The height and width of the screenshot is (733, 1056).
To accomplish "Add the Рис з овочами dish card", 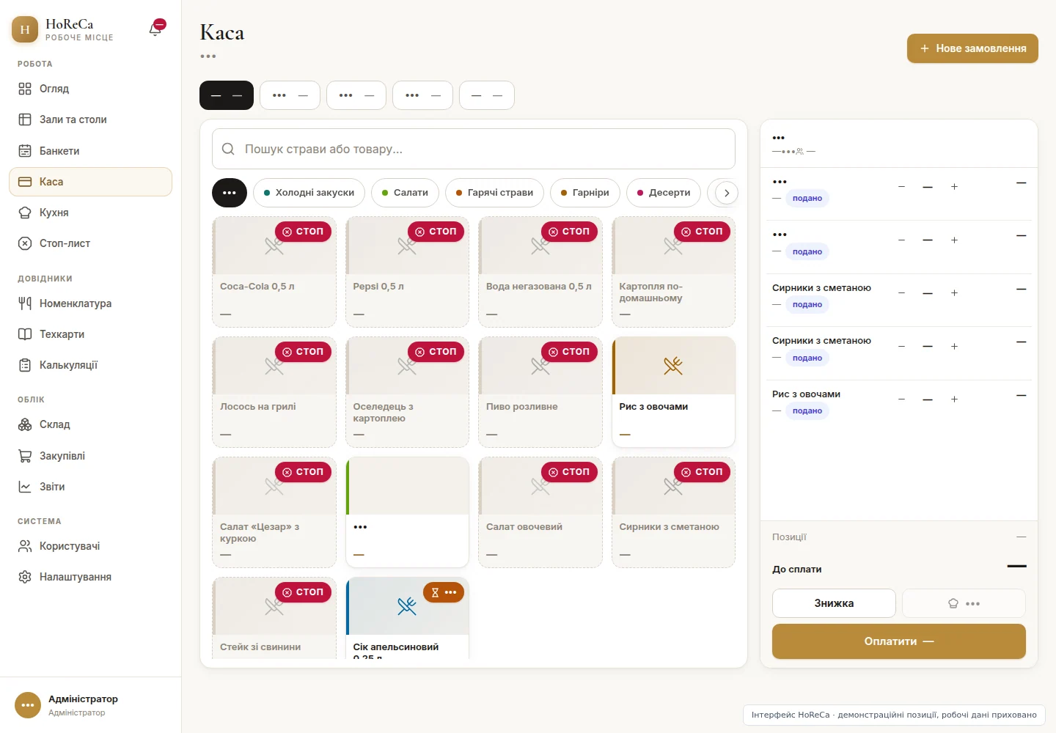I will coord(673,391).
